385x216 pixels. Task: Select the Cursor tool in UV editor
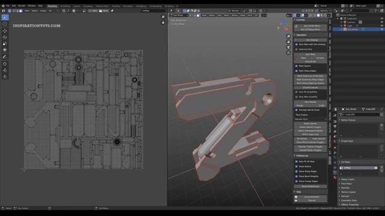pos(5,24)
